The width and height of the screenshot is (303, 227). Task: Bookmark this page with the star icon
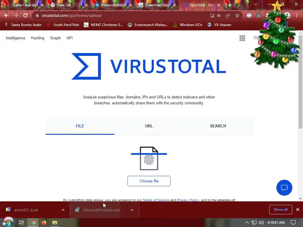[x=237, y=15]
